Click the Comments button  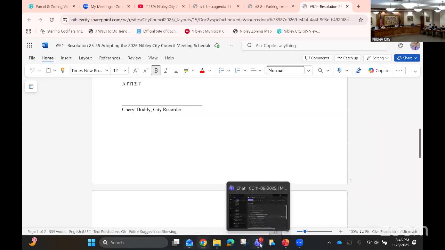317,58
